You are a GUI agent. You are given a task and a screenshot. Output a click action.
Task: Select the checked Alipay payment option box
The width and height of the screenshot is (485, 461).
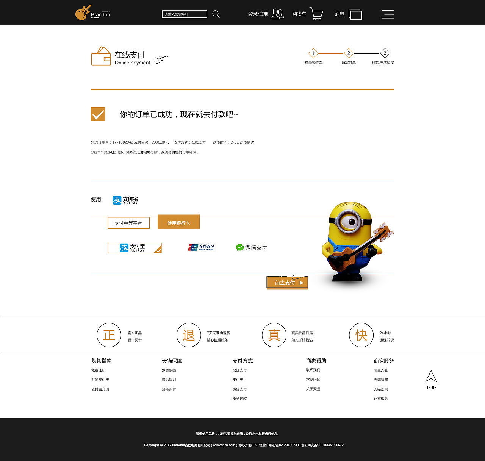[135, 248]
